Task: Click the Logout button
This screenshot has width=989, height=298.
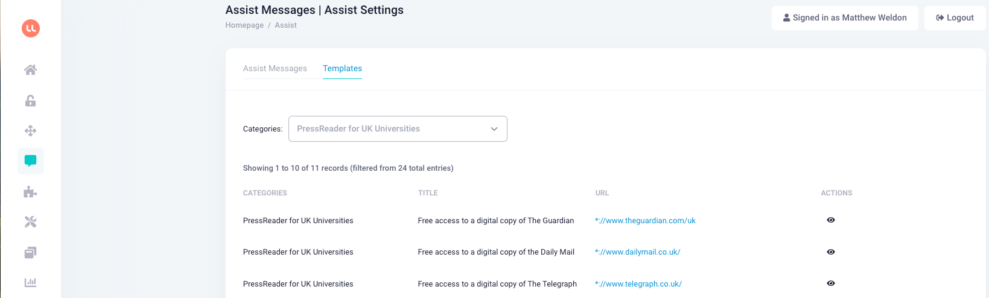Action: pyautogui.click(x=955, y=18)
